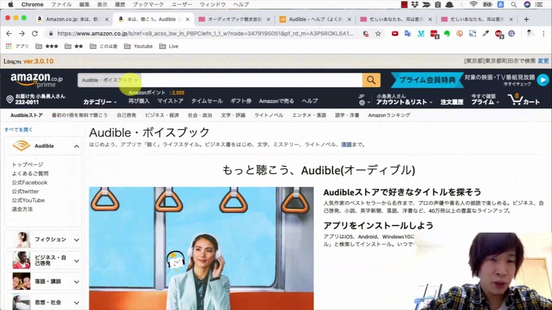
Task: Click the Google Translate extension icon
Action: [x=408, y=33]
